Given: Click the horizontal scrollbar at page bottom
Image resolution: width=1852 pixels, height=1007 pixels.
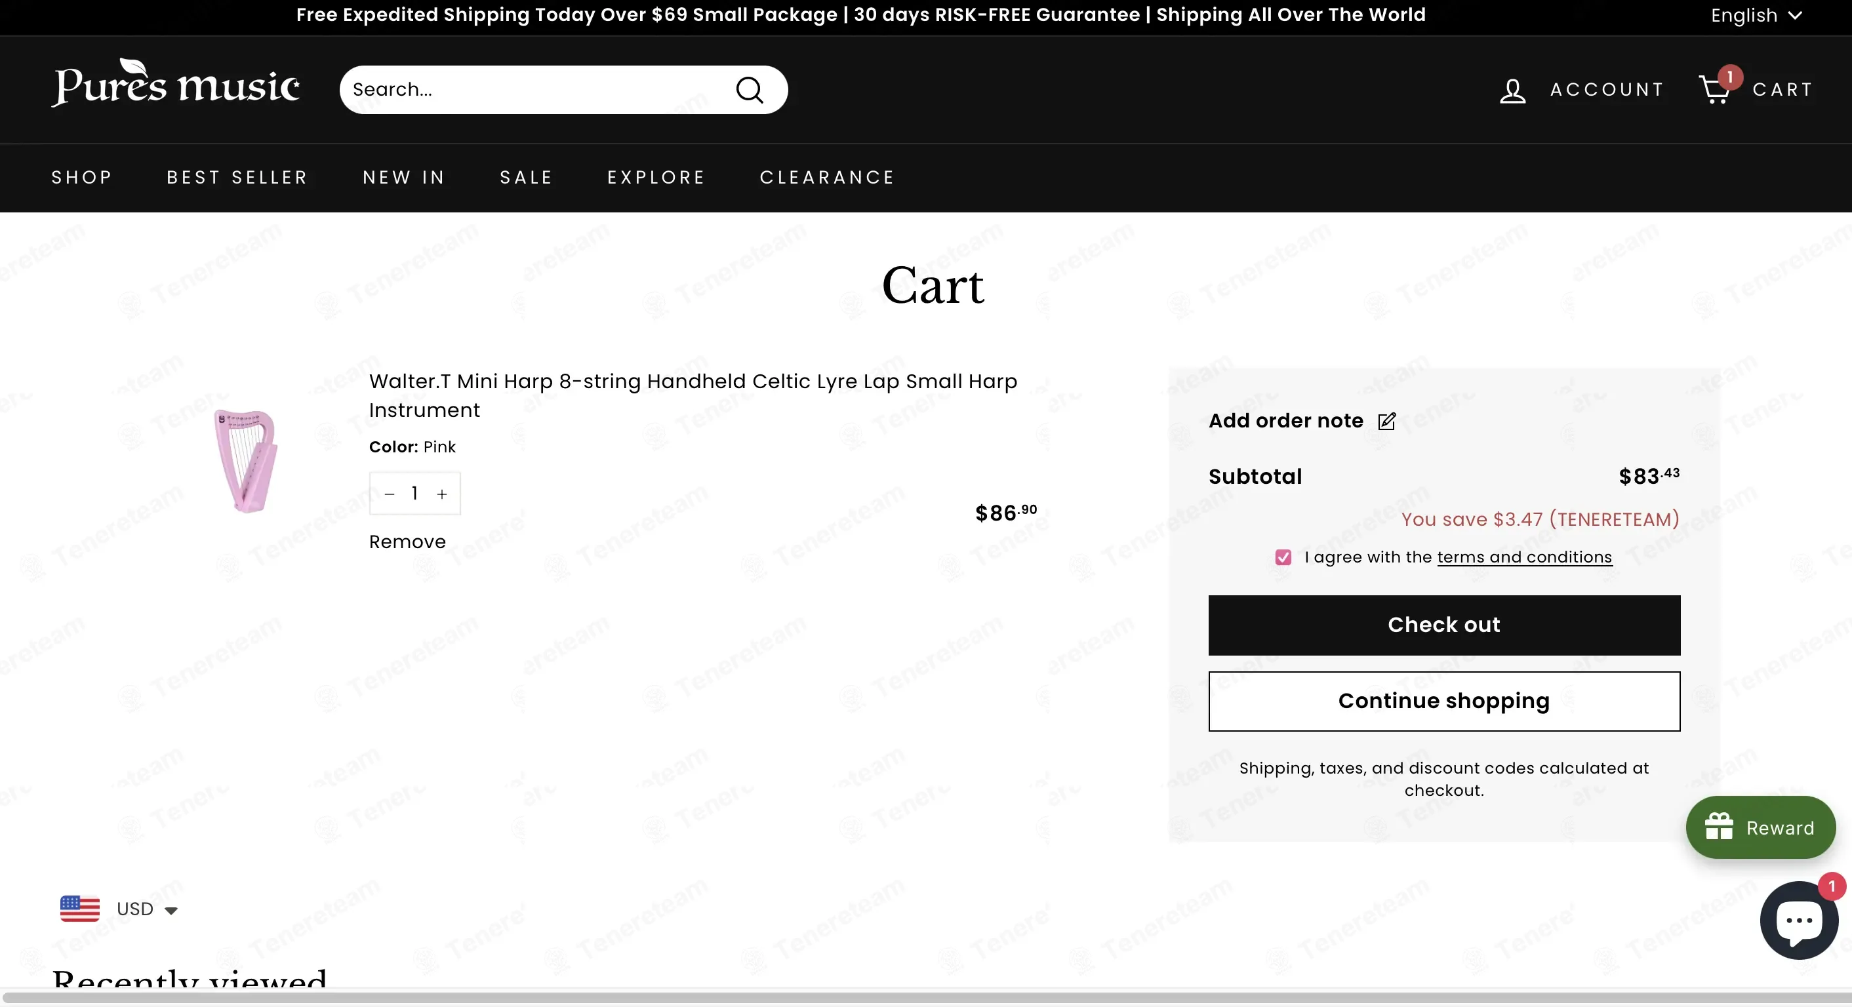Looking at the screenshot, I should 926,998.
